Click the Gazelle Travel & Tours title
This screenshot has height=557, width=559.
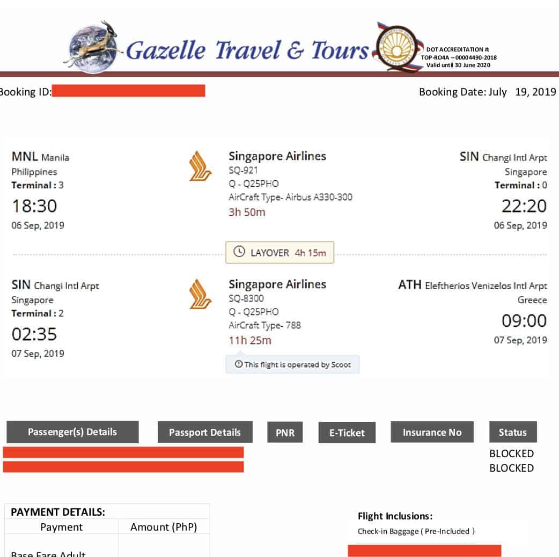click(x=247, y=50)
